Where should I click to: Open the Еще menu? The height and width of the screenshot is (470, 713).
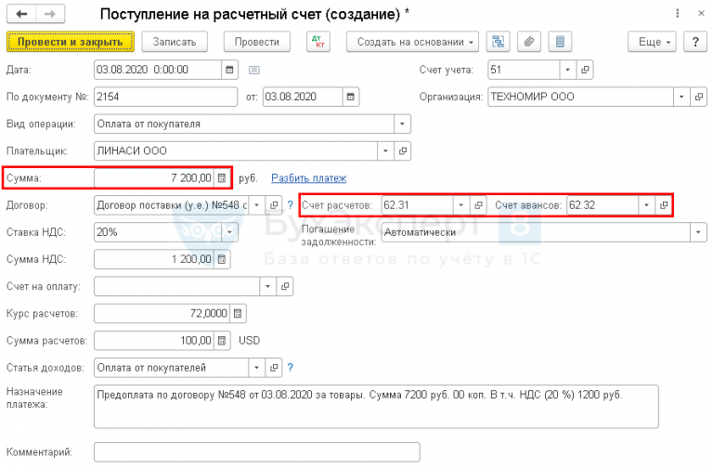point(652,42)
